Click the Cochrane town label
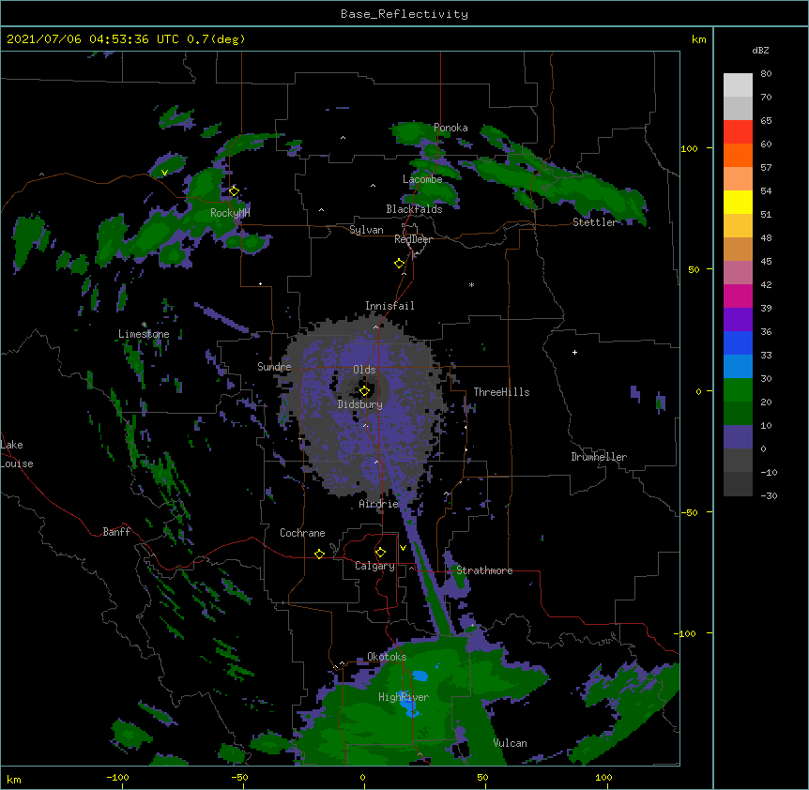Viewport: 809px width, 790px height. pos(302,533)
